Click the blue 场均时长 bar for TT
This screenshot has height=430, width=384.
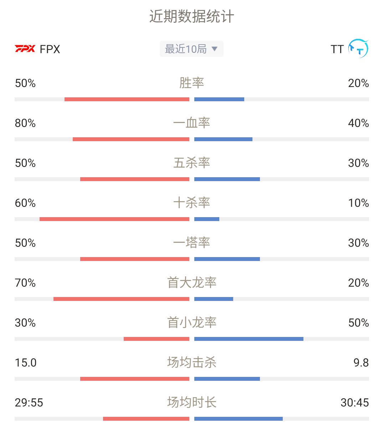tap(239, 419)
